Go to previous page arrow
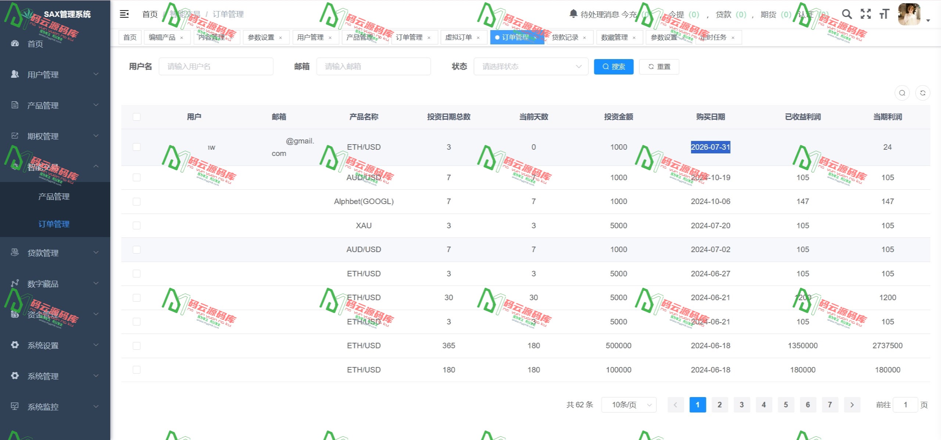The height and width of the screenshot is (440, 941). 676,405
